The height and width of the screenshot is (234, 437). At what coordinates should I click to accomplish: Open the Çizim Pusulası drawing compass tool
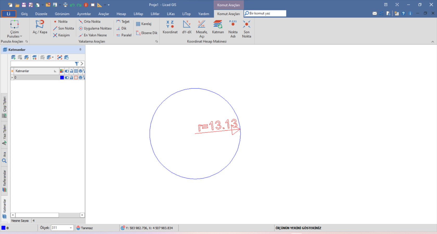tap(14, 29)
